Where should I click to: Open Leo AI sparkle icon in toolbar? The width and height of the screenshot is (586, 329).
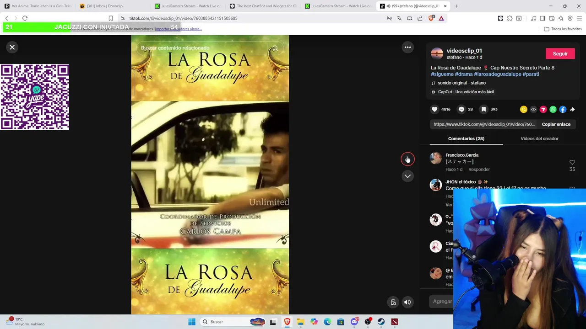pos(561,18)
